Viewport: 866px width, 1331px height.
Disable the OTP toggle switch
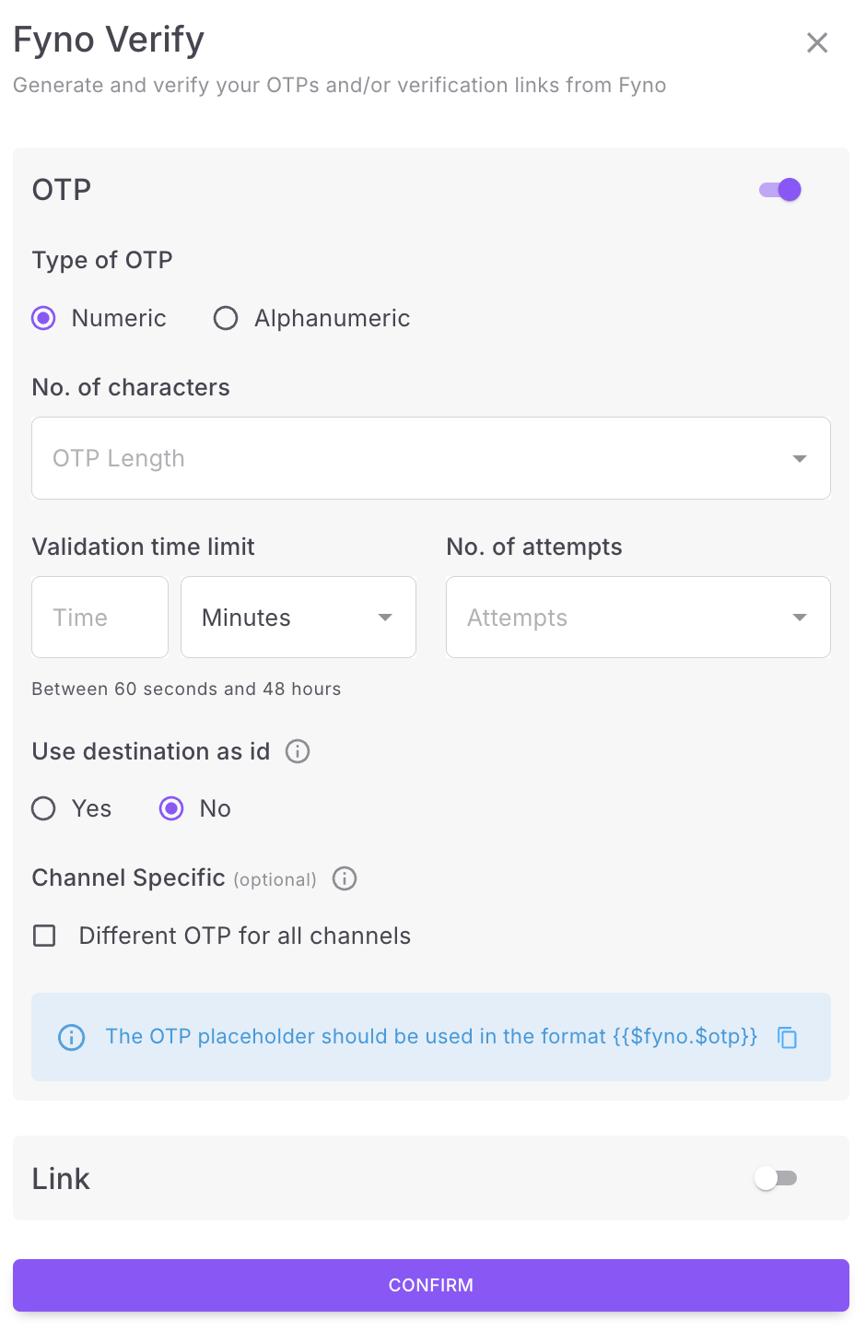click(x=780, y=190)
